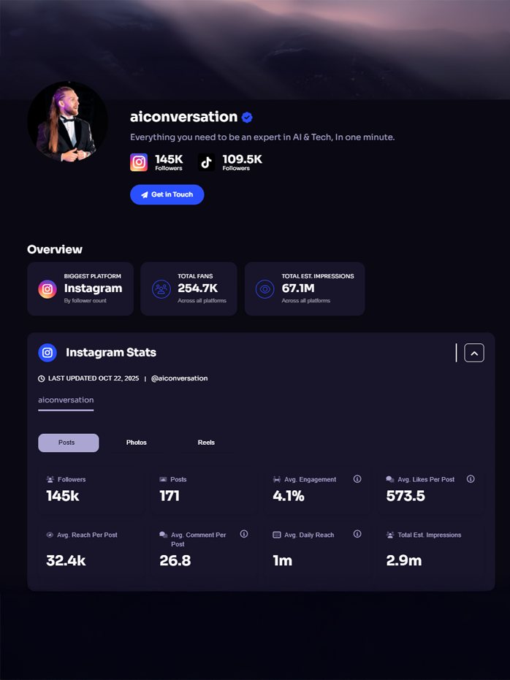Click the Avg. Reach Per Post eye icon
The image size is (510, 680).
click(50, 535)
